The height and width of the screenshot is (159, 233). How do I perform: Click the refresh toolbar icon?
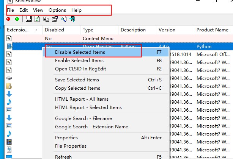point(37,19)
